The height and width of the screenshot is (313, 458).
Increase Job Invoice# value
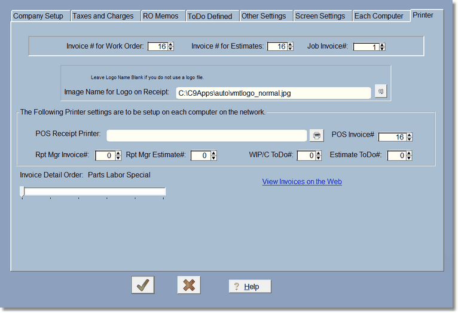point(382,45)
